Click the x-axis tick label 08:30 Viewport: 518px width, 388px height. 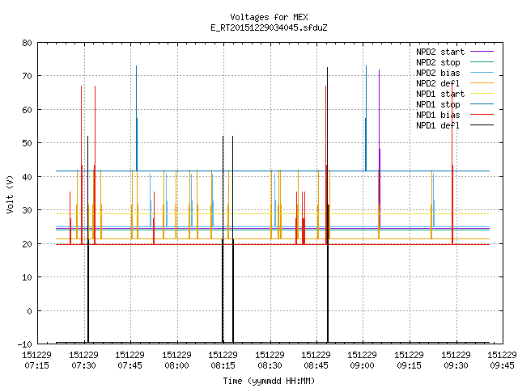point(270,365)
